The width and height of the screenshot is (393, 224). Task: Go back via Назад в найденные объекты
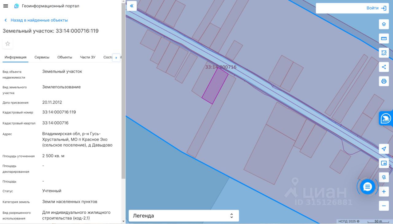tap(36, 20)
